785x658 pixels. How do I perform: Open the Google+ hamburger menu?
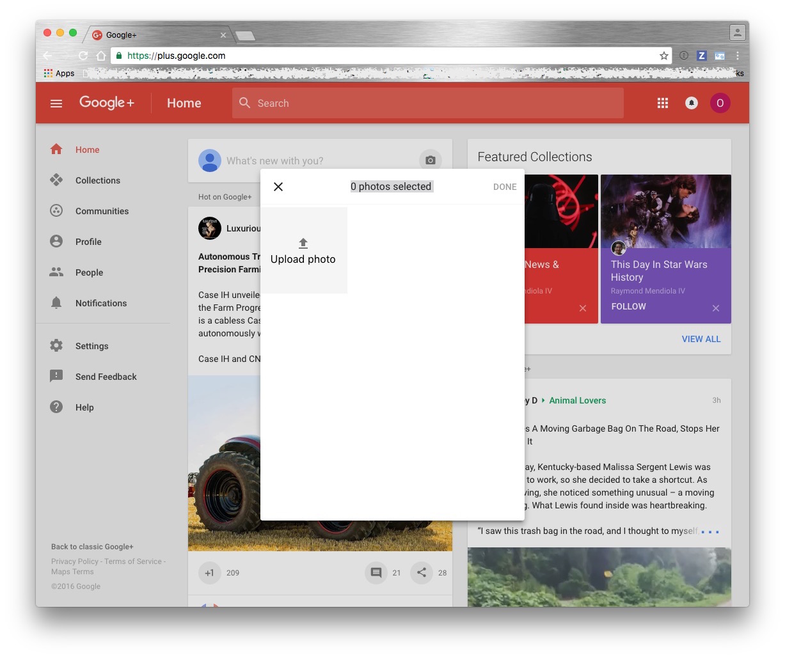click(56, 103)
